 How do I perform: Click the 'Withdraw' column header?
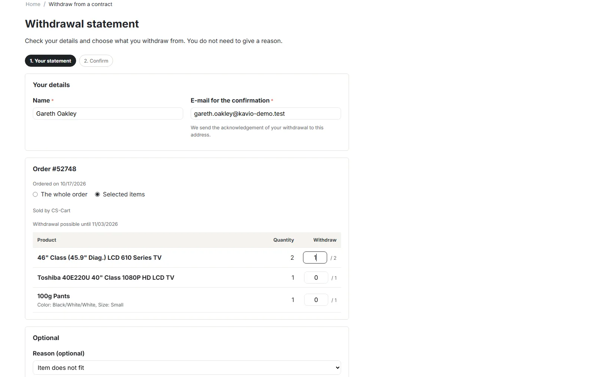325,240
